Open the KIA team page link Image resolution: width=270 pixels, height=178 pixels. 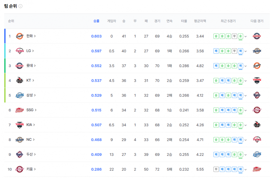tap(31, 125)
